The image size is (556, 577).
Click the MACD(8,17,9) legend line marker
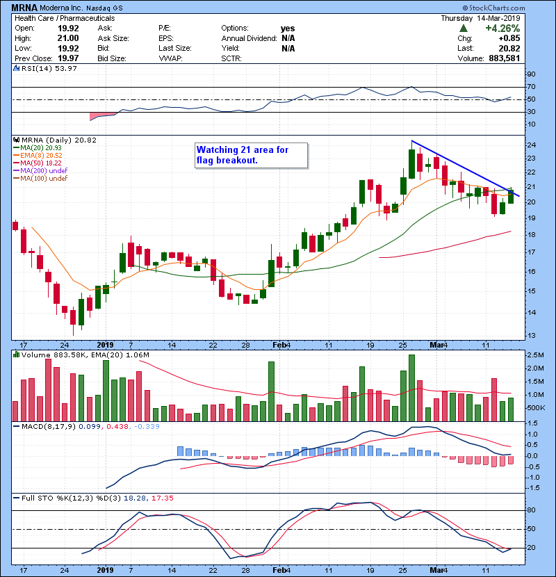coord(16,426)
